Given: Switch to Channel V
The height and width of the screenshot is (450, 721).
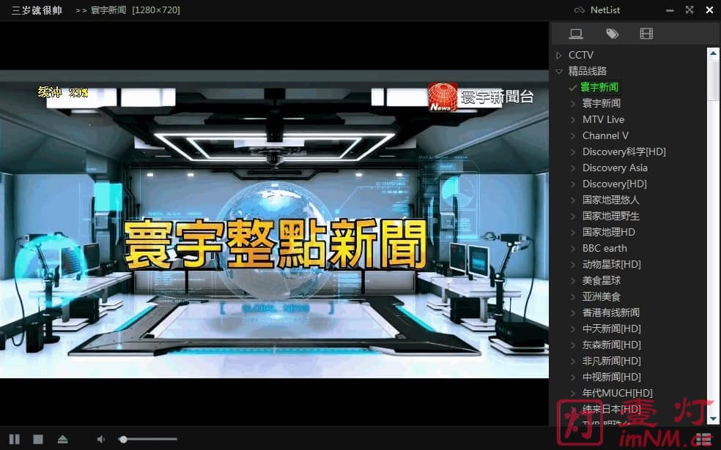Looking at the screenshot, I should 604,135.
